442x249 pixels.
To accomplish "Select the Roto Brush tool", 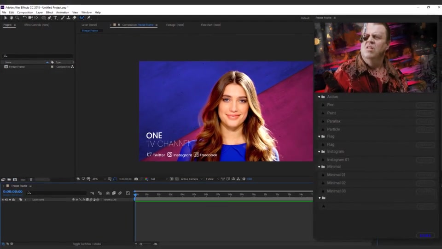I will point(82,18).
